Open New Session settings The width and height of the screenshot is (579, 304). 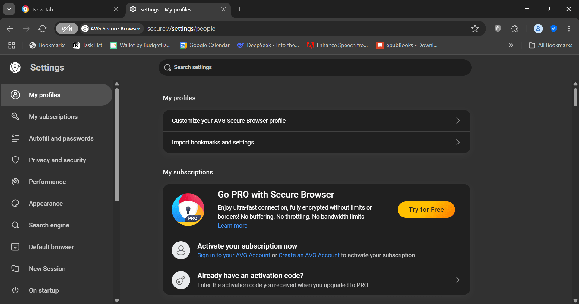pos(56,269)
